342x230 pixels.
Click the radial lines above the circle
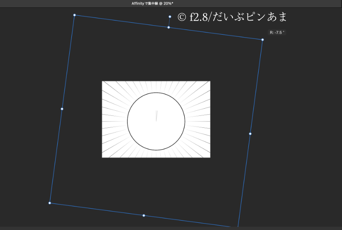tap(156, 86)
